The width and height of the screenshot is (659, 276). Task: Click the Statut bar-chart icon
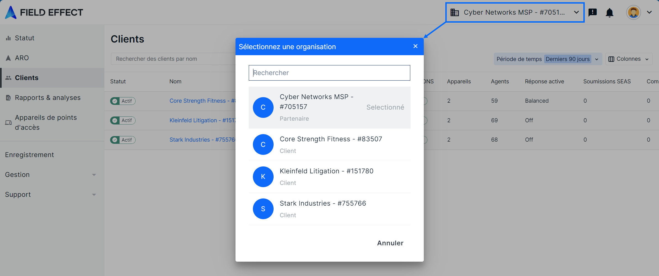coord(9,38)
